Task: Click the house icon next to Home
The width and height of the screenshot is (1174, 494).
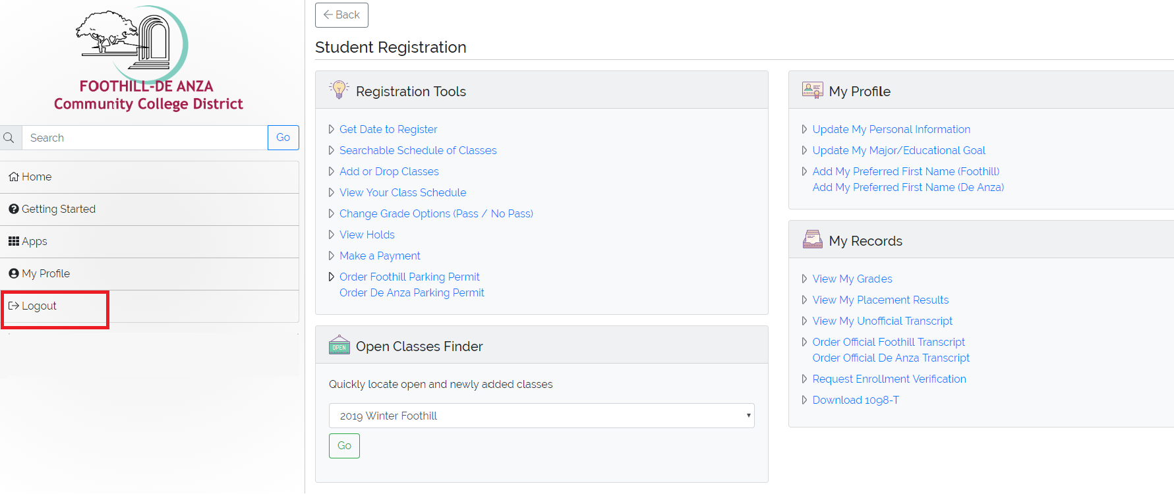Action: [x=14, y=177]
